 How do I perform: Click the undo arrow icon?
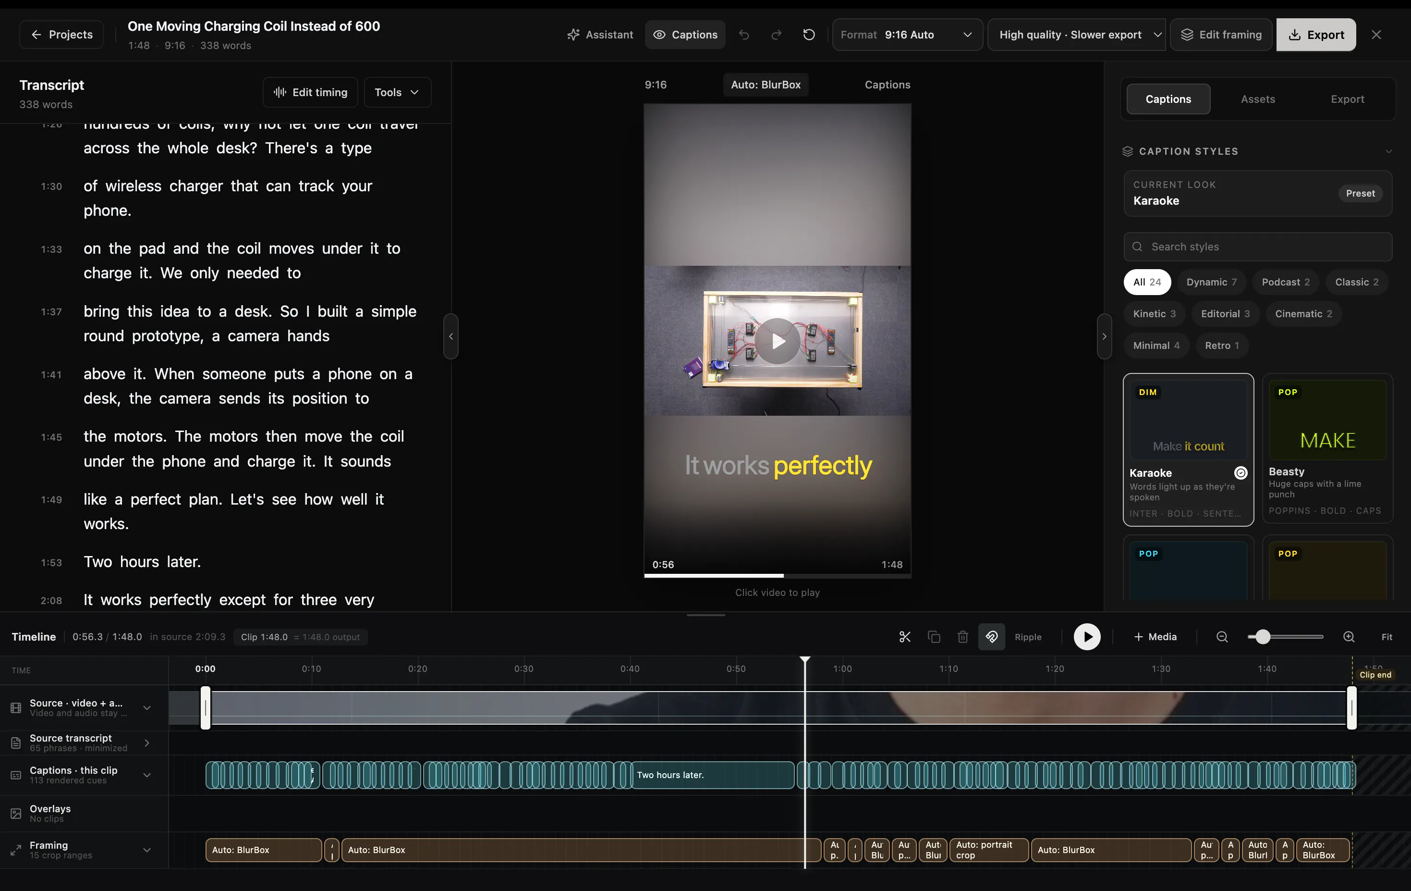(x=743, y=35)
